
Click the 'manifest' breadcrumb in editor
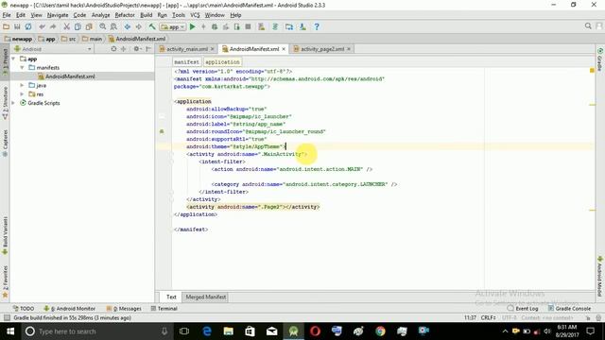pyautogui.click(x=186, y=62)
